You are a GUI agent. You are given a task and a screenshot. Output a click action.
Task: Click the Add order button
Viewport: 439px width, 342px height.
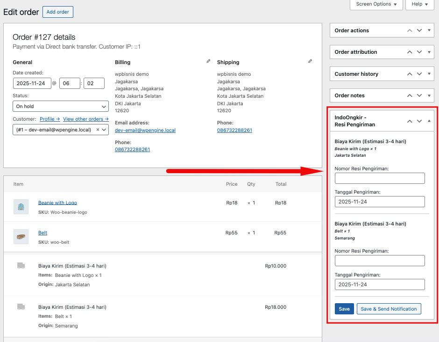click(x=57, y=12)
